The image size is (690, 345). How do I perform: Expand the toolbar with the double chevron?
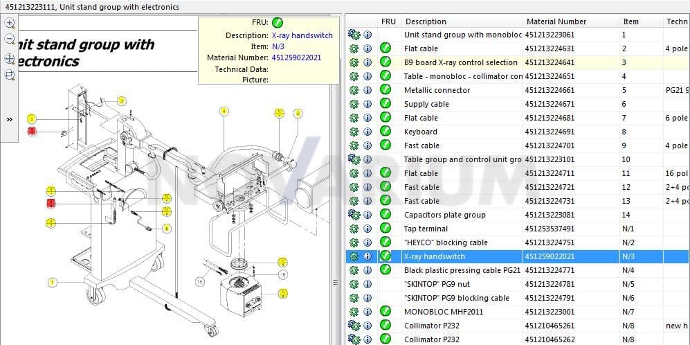pos(9,119)
